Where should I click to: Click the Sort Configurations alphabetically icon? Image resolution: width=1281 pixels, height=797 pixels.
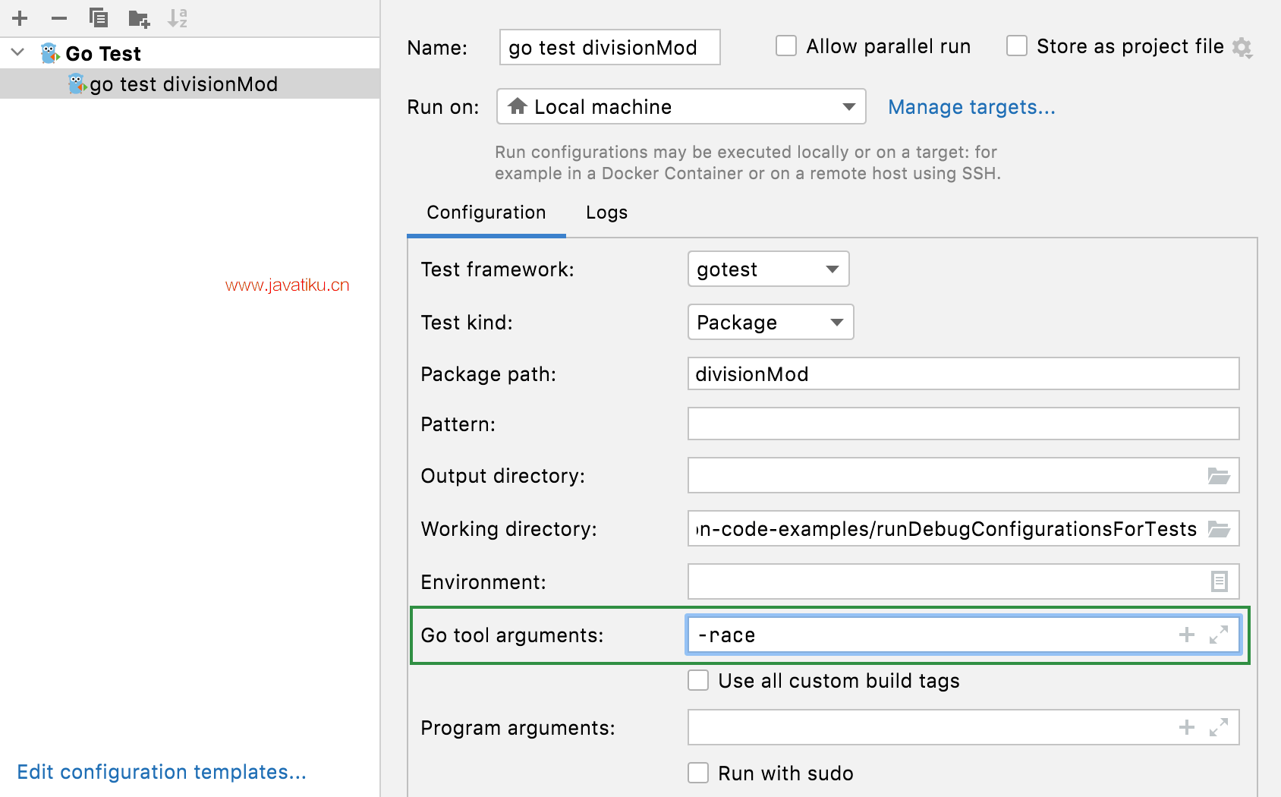point(178,18)
